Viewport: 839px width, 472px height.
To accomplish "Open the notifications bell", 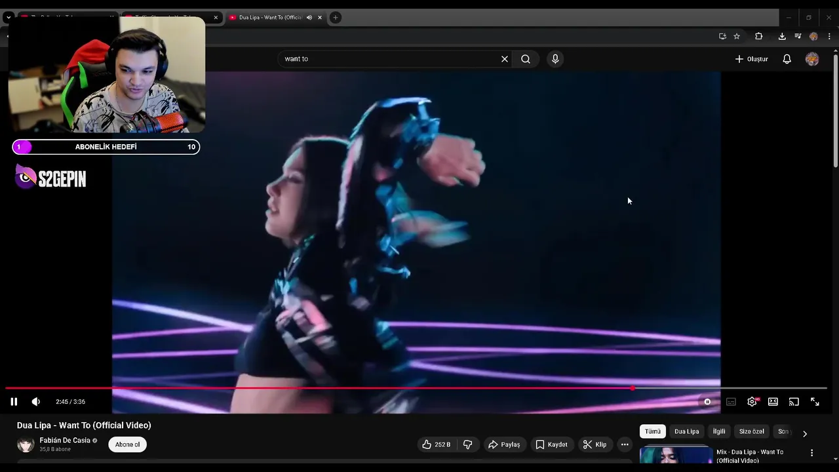I will pyautogui.click(x=787, y=59).
